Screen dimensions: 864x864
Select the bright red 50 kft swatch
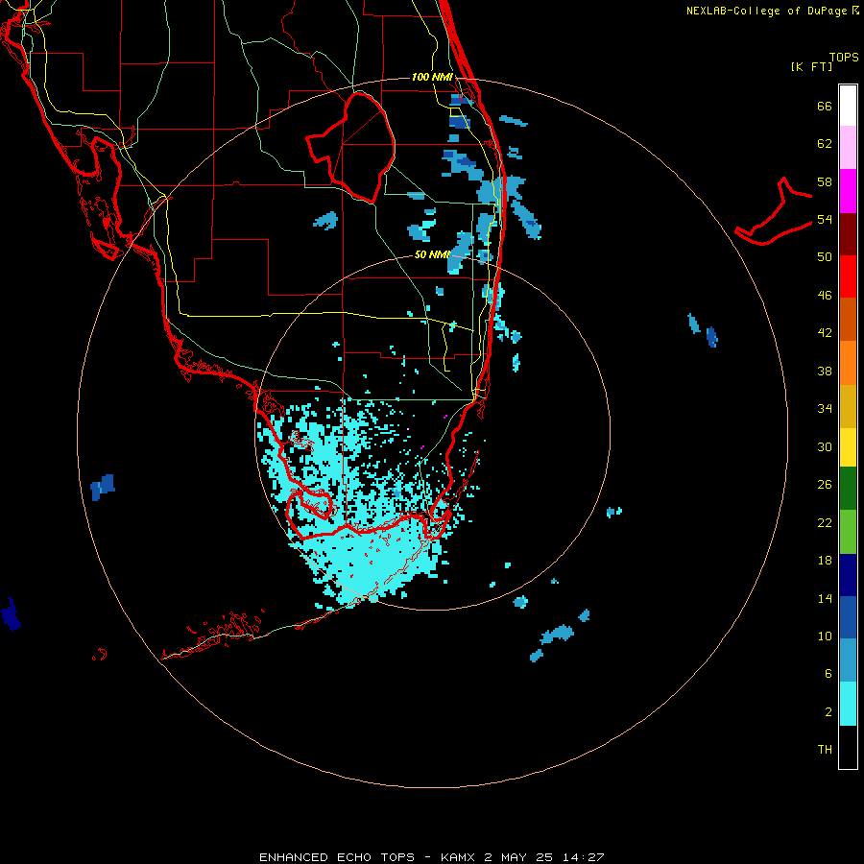coord(848,276)
